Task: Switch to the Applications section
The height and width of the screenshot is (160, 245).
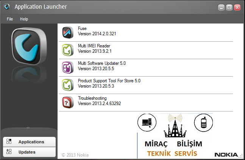Action: pos(29,142)
